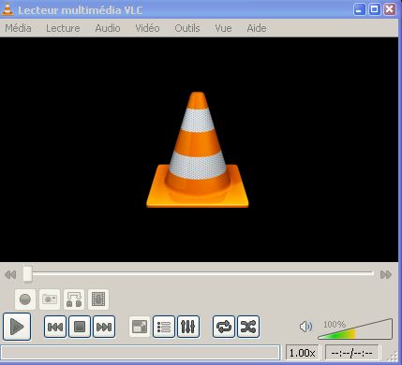The width and height of the screenshot is (402, 365).
Task: Expand the Vidéo menu
Action: coord(147,28)
